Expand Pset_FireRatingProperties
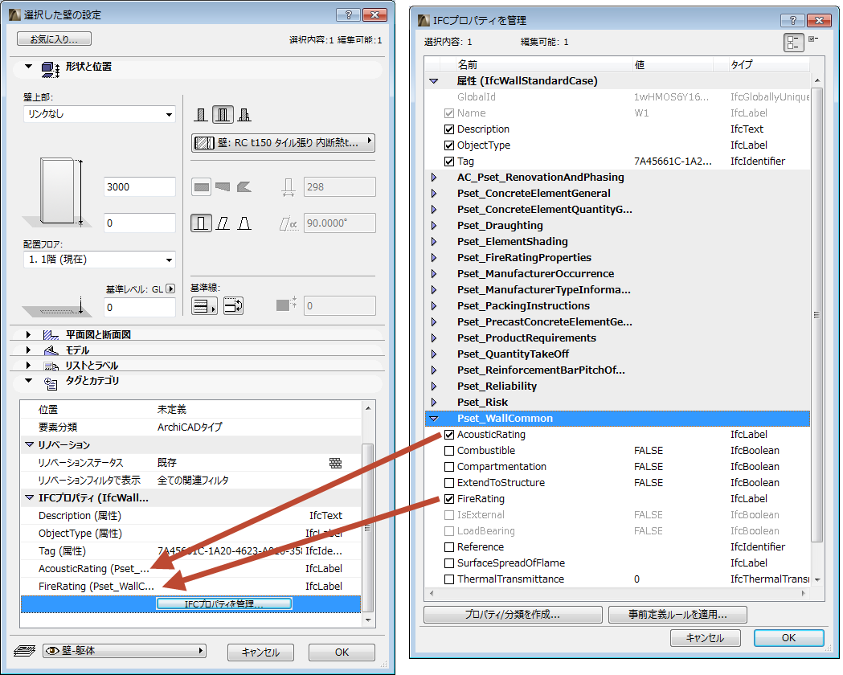The image size is (843, 675). pos(434,258)
